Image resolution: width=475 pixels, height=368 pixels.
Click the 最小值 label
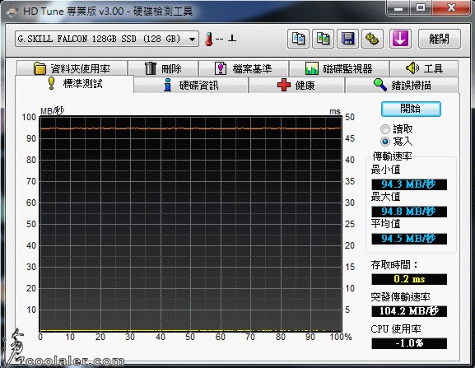pos(385,170)
